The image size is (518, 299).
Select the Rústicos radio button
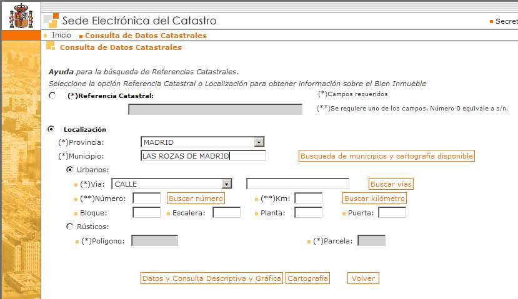69,227
